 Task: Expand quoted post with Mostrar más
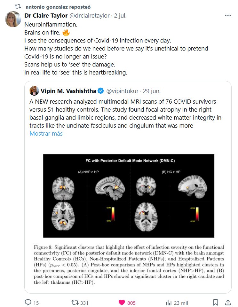click(46, 134)
